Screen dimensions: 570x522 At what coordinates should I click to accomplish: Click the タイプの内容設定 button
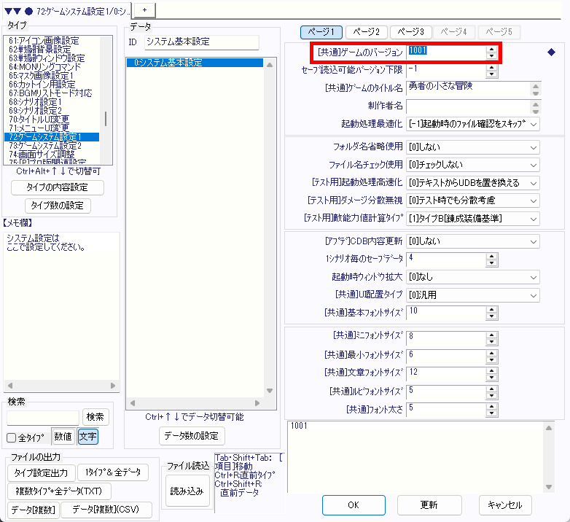pos(58,188)
